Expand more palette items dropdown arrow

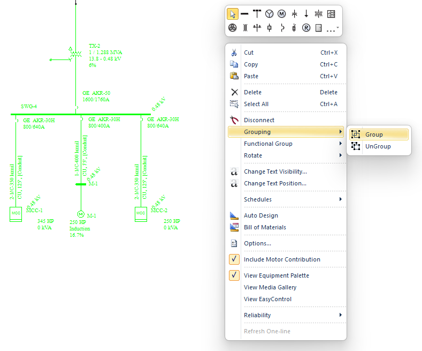[337, 28]
